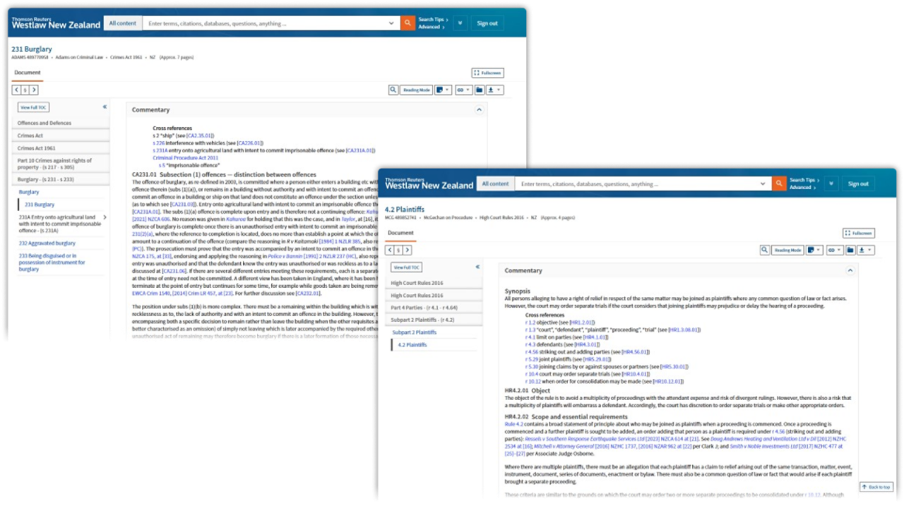This screenshot has width=904, height=508.
Task: Click search input field in Burglary window
Action: pos(268,23)
